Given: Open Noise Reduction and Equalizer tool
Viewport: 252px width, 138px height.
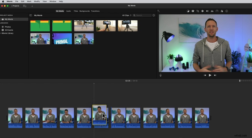Looking at the screenshot, I should pos(212,11).
